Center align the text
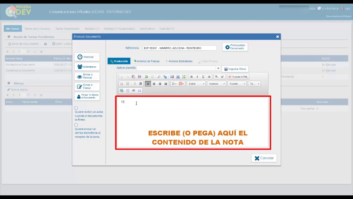The height and width of the screenshot is (199, 353). (154, 84)
